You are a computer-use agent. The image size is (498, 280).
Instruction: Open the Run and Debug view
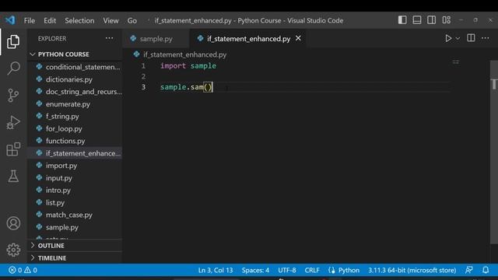click(x=13, y=123)
